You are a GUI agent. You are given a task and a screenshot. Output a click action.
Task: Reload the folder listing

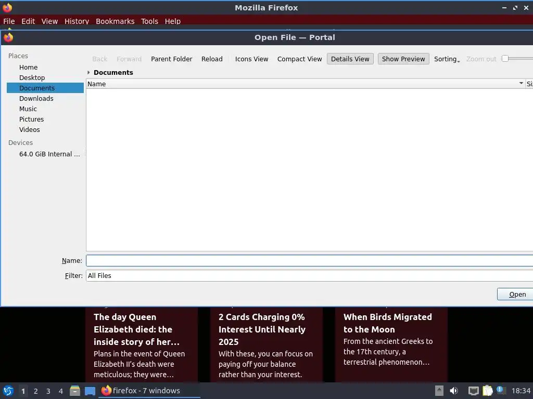pyautogui.click(x=212, y=59)
